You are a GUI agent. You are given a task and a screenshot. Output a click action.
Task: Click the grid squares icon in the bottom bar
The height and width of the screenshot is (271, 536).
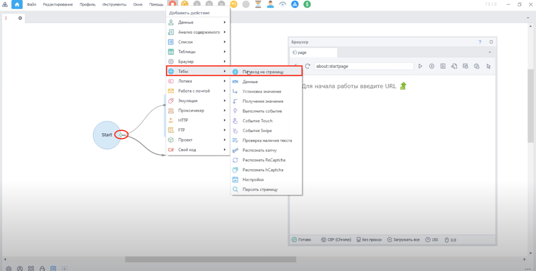[31, 268]
